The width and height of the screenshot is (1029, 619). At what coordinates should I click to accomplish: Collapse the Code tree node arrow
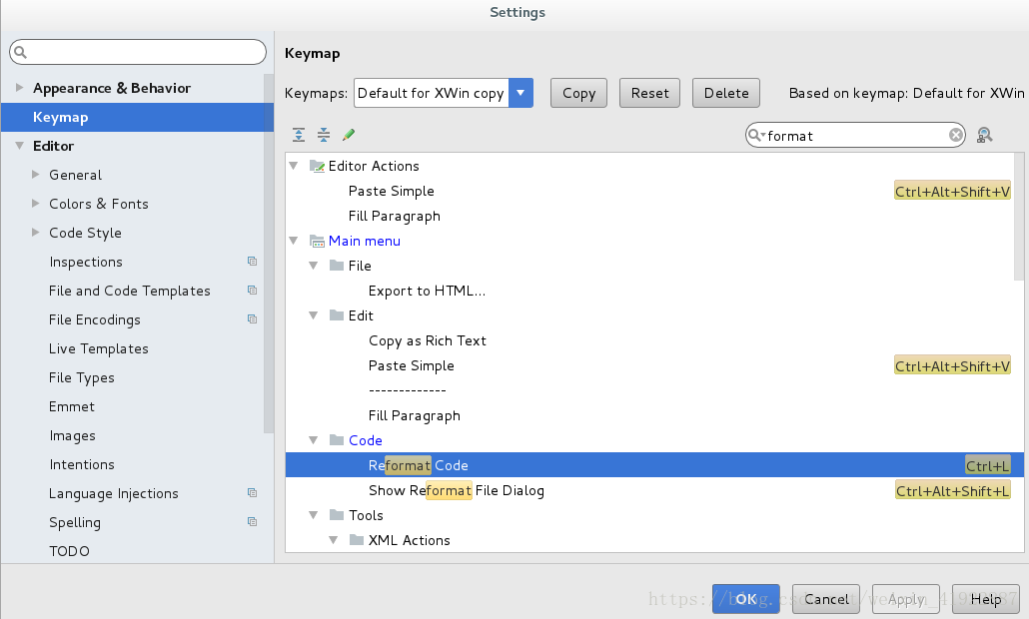tap(314, 440)
